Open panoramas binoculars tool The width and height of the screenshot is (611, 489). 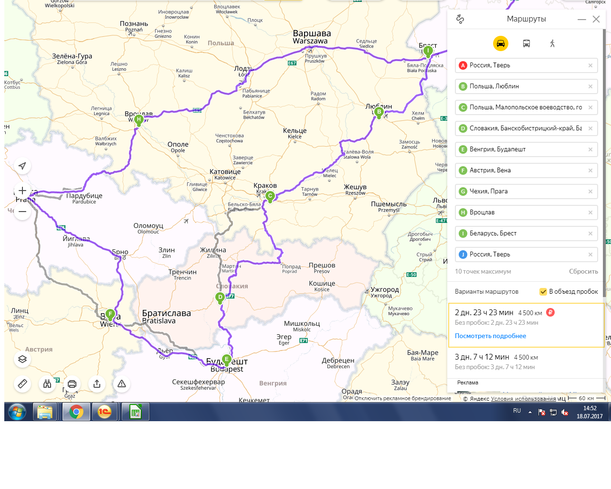coord(47,383)
